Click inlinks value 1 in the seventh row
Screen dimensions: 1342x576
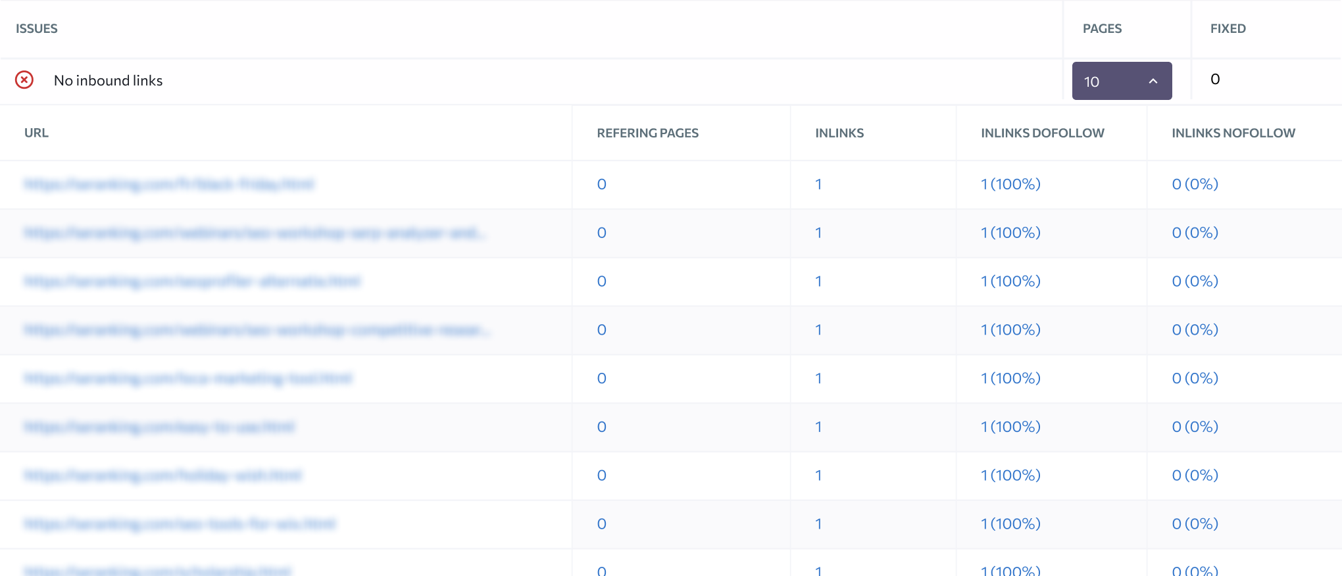(818, 475)
